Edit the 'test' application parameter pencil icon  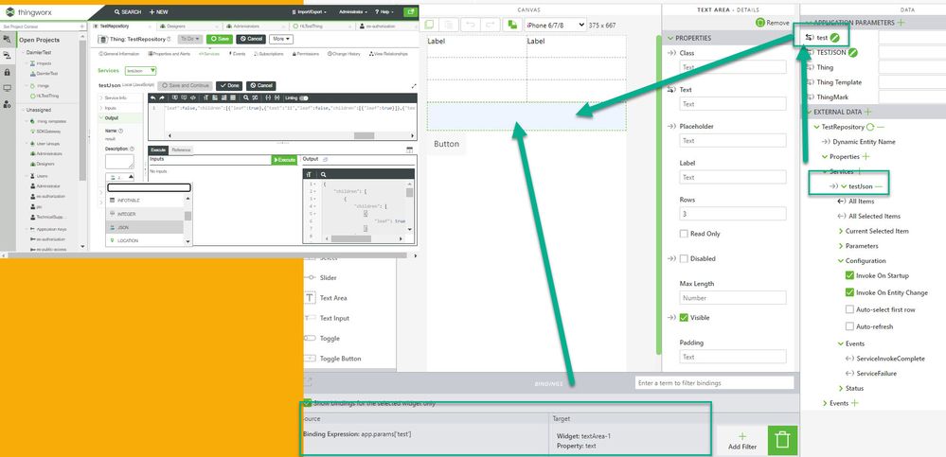834,38
